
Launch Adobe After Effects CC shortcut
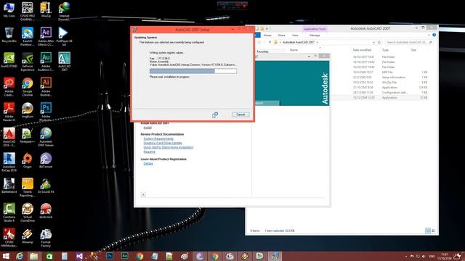point(46,36)
